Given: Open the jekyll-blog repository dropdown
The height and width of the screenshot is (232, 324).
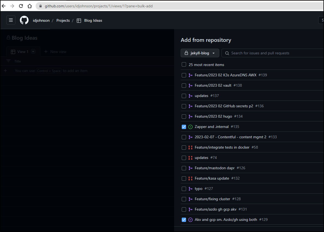Looking at the screenshot, I should click(200, 53).
